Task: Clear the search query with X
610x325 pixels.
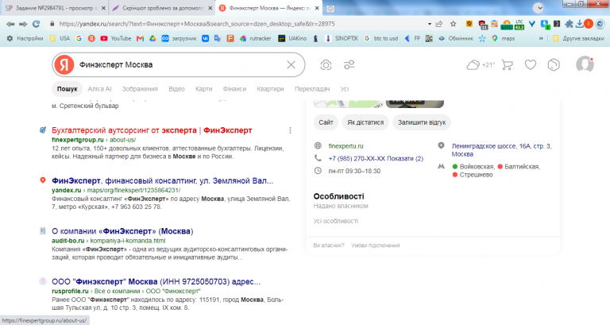Action: click(291, 64)
